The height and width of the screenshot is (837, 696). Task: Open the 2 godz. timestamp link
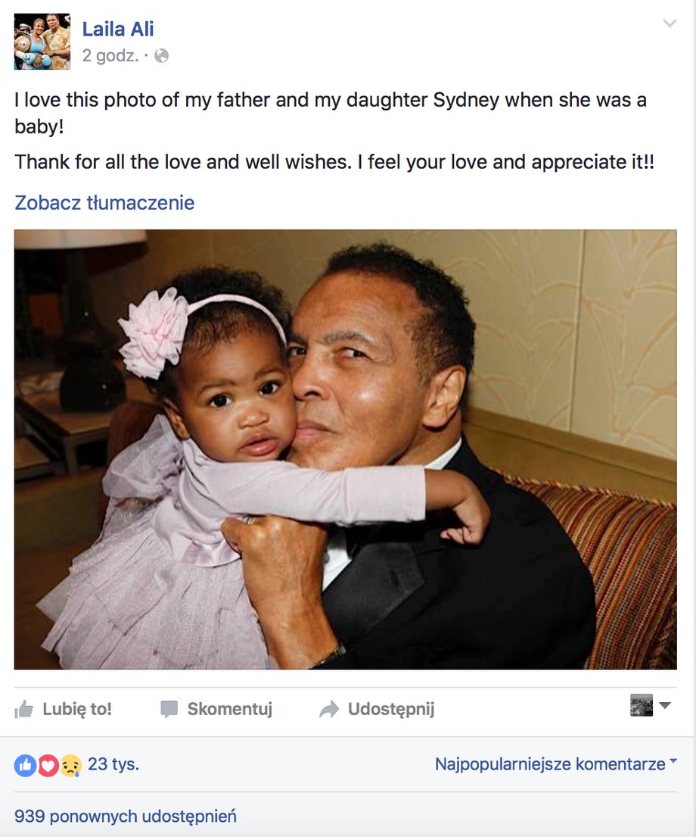pyautogui.click(x=110, y=55)
